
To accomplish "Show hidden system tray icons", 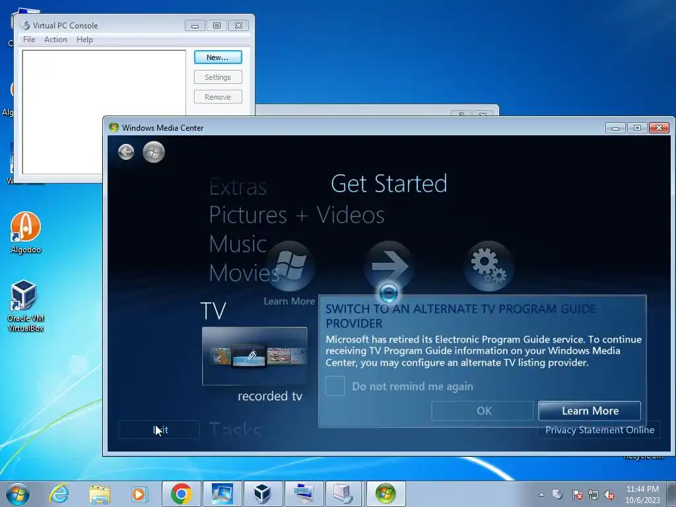I will 541,494.
